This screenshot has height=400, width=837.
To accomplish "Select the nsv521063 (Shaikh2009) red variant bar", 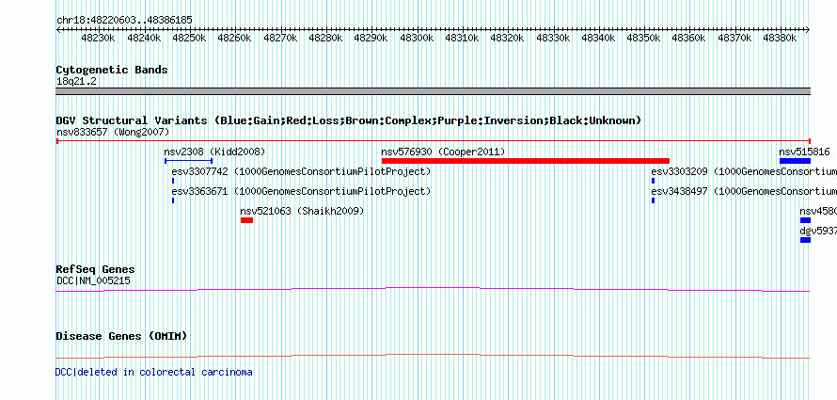I will (246, 220).
